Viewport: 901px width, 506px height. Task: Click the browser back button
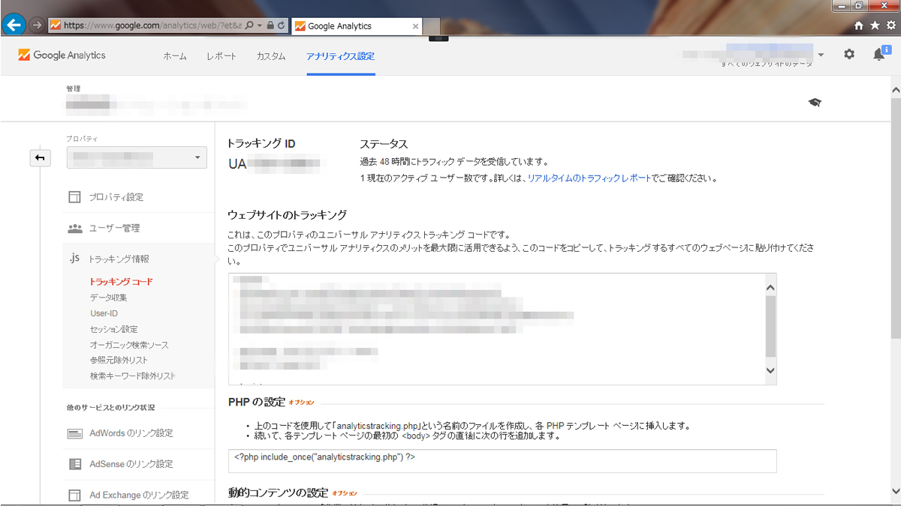pyautogui.click(x=14, y=25)
